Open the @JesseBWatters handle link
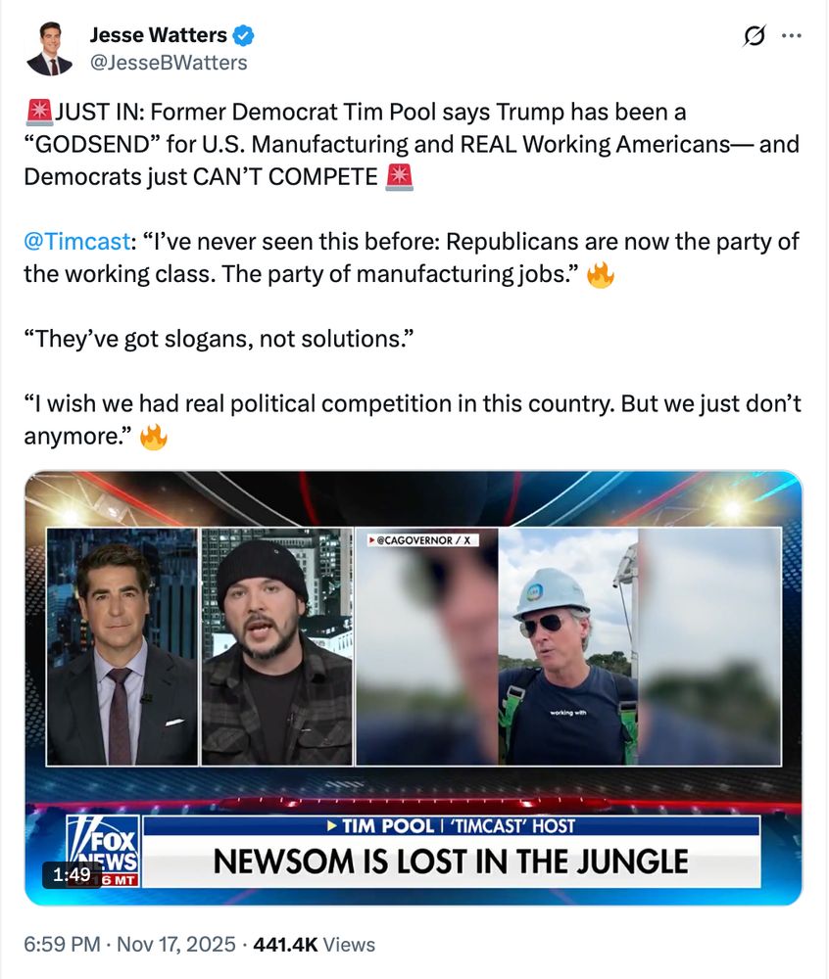 (169, 63)
